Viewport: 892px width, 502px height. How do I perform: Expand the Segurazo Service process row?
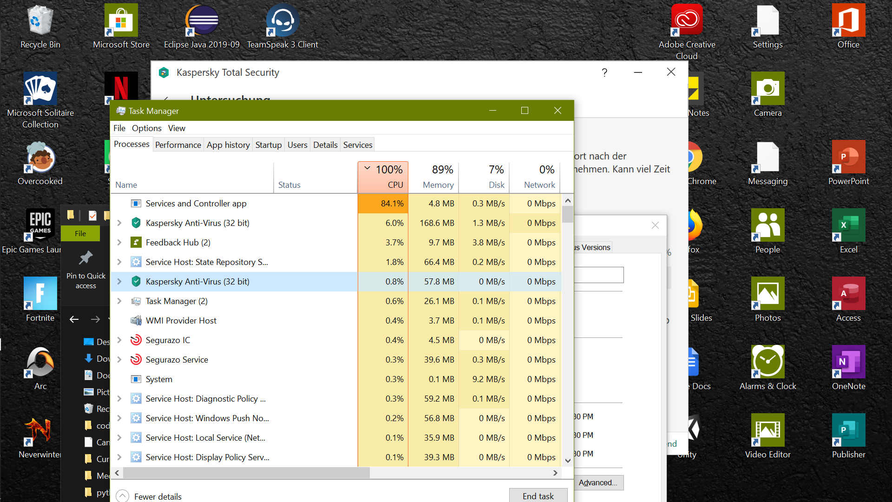(x=119, y=360)
